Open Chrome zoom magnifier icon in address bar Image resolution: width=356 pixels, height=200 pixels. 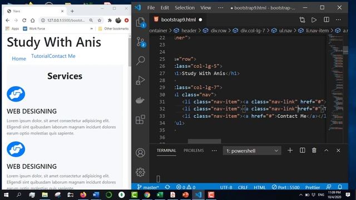pos(91,21)
